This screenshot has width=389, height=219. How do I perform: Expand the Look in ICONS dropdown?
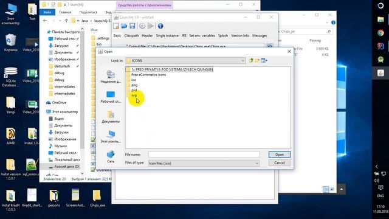coord(243,61)
